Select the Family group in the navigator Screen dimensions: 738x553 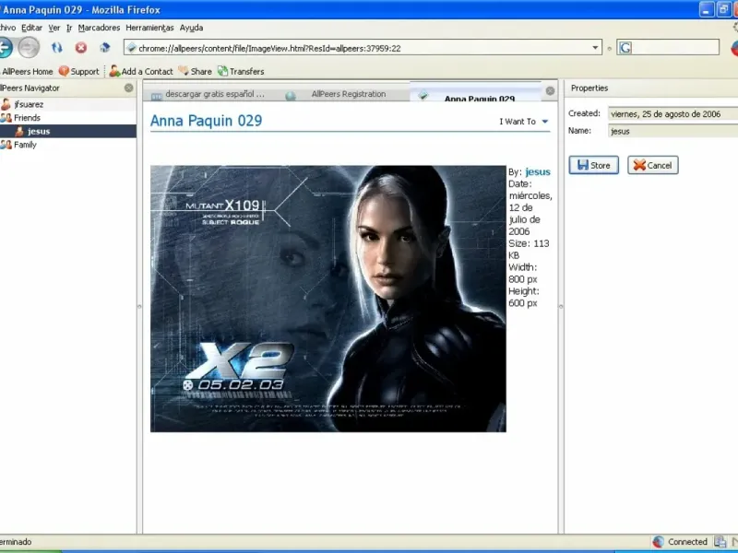pyautogui.click(x=68, y=145)
